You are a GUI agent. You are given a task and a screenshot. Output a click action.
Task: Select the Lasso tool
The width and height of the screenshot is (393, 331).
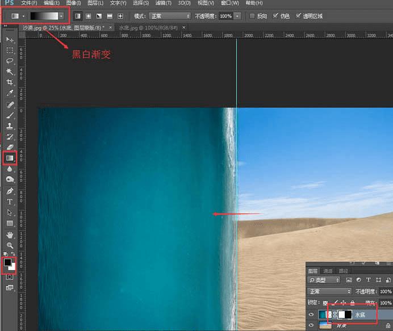click(10, 61)
